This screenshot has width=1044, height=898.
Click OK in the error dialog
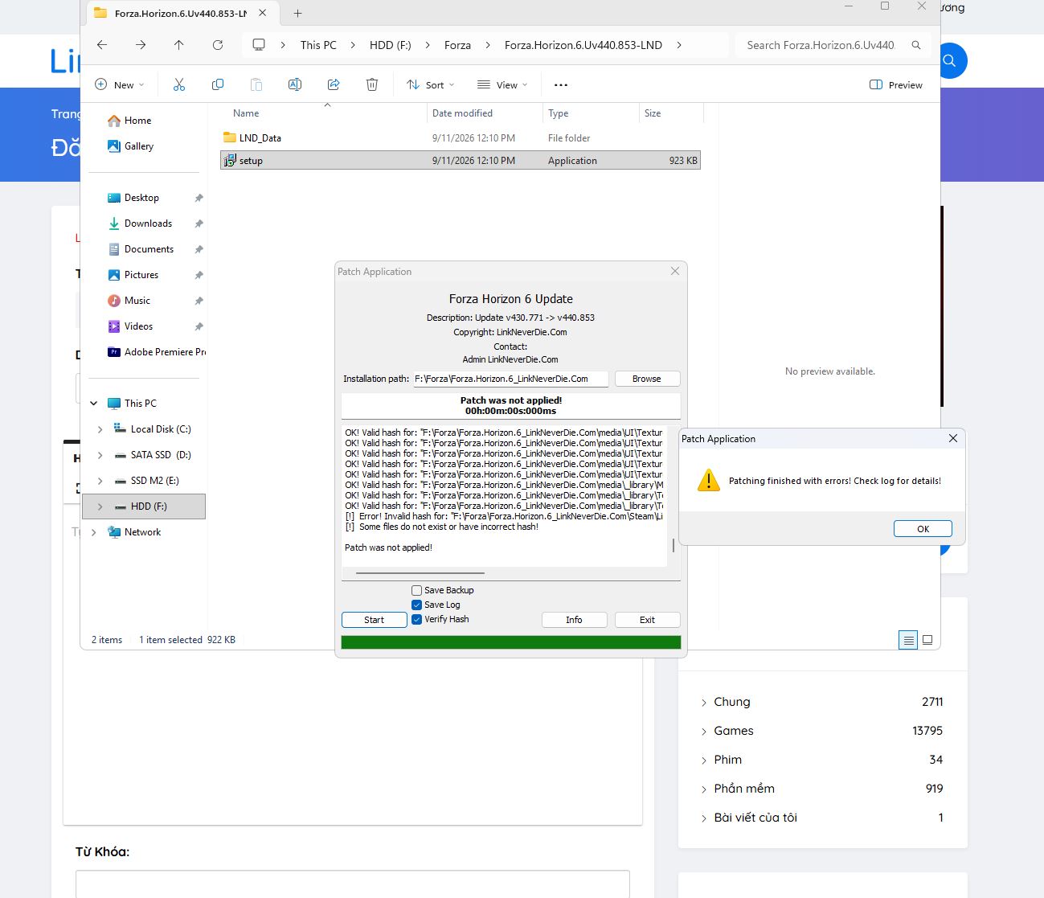coord(923,528)
